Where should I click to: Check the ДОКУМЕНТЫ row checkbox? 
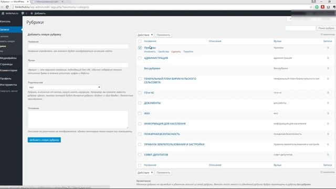(140, 103)
